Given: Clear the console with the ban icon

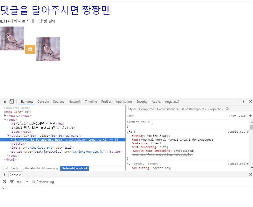Looking at the screenshot, I should point(4,182).
